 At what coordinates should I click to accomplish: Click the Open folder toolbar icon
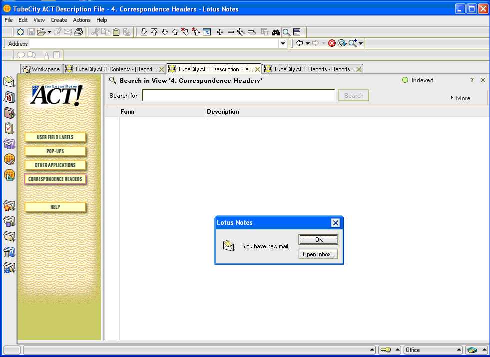pyautogui.click(x=41, y=32)
